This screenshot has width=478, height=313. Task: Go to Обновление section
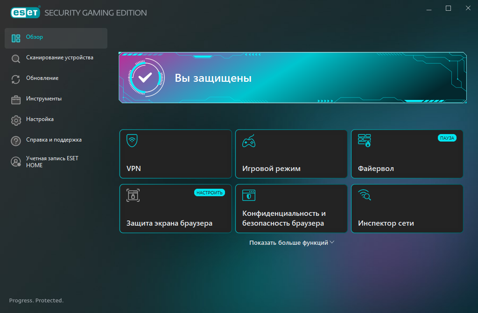(x=56, y=79)
